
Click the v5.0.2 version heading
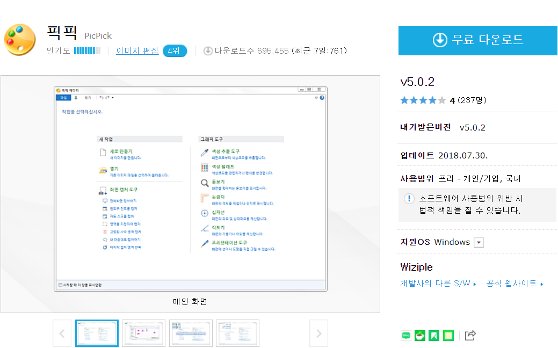pyautogui.click(x=417, y=82)
